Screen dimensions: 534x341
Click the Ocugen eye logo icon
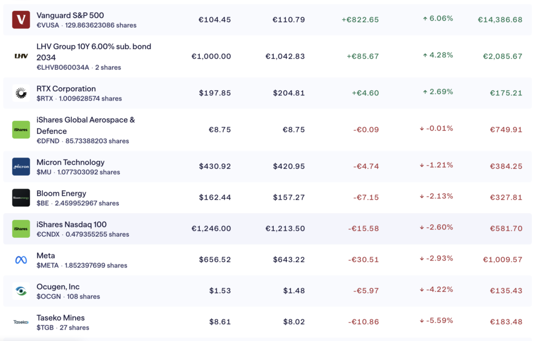click(x=21, y=291)
